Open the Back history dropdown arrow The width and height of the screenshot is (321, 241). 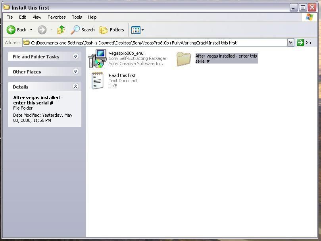click(31, 30)
